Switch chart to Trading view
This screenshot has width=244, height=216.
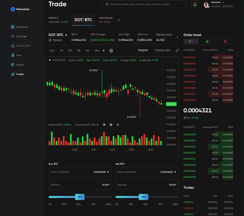pyautogui.click(x=162, y=50)
